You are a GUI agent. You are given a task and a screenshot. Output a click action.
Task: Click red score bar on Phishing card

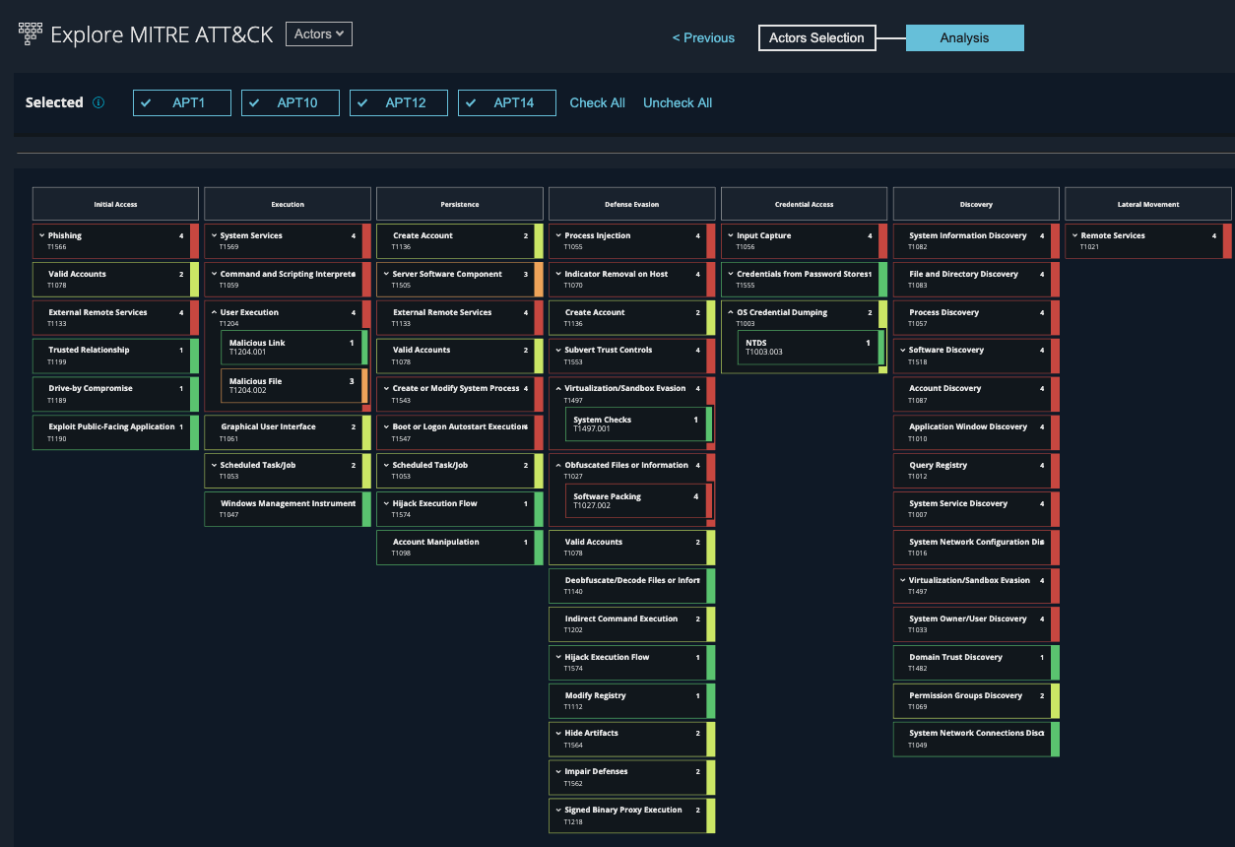click(x=194, y=241)
